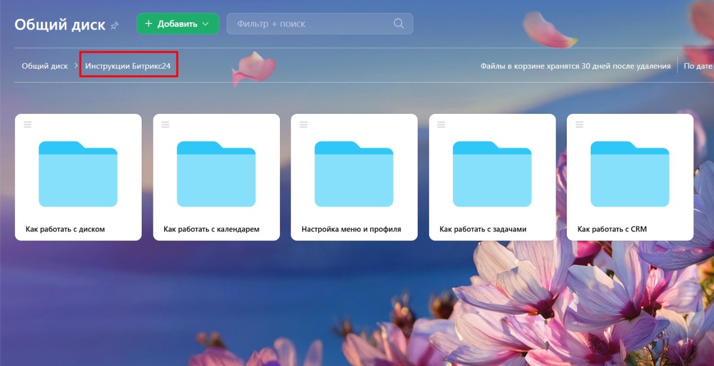Open hamburger menu on Как работать с задачами card
The width and height of the screenshot is (714, 366).
[441, 124]
